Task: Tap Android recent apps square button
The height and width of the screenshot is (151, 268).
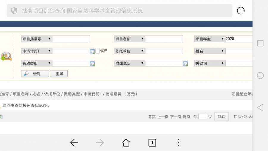Action: pos(260,43)
